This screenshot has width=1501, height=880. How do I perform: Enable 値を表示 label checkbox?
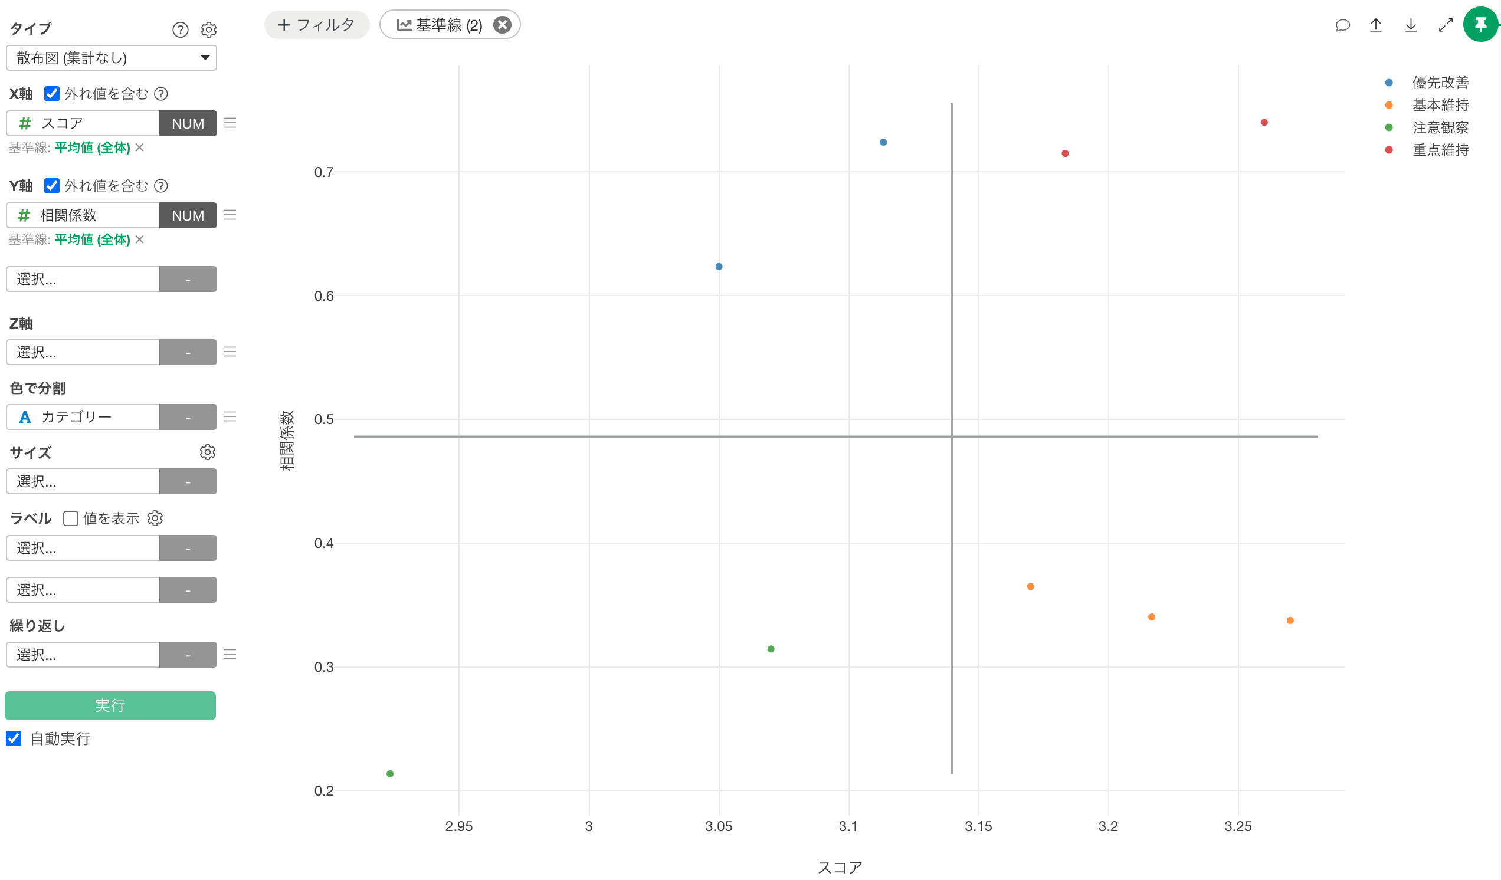[x=71, y=518]
